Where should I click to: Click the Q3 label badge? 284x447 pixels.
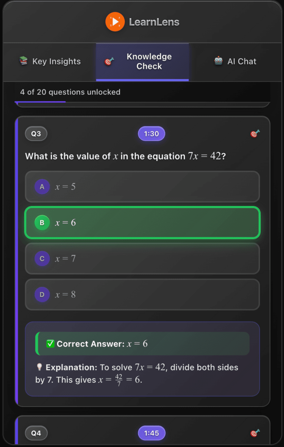pyautogui.click(x=36, y=133)
